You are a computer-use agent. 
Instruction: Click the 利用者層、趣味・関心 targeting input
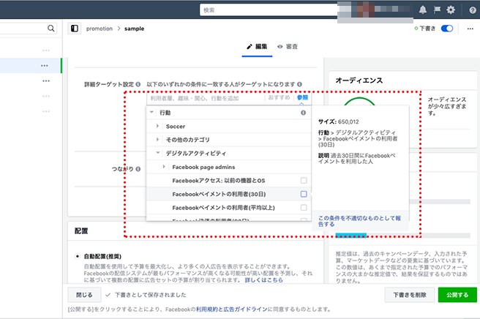[206, 98]
